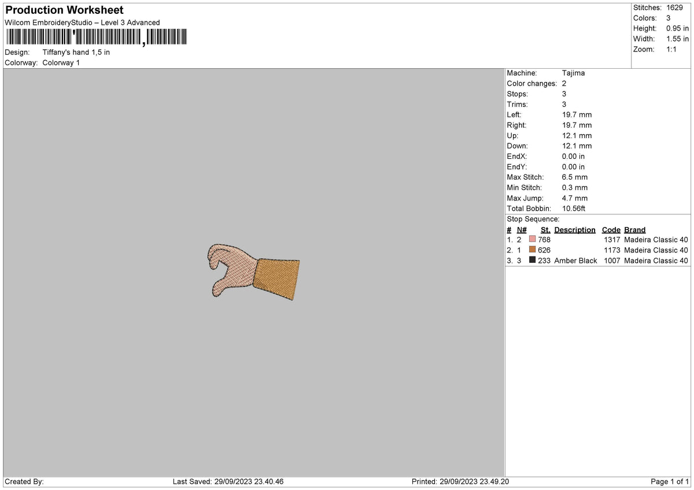The width and height of the screenshot is (694, 490).
Task: Select the 'Page 1 of 1' footer text
Action: 670,481
